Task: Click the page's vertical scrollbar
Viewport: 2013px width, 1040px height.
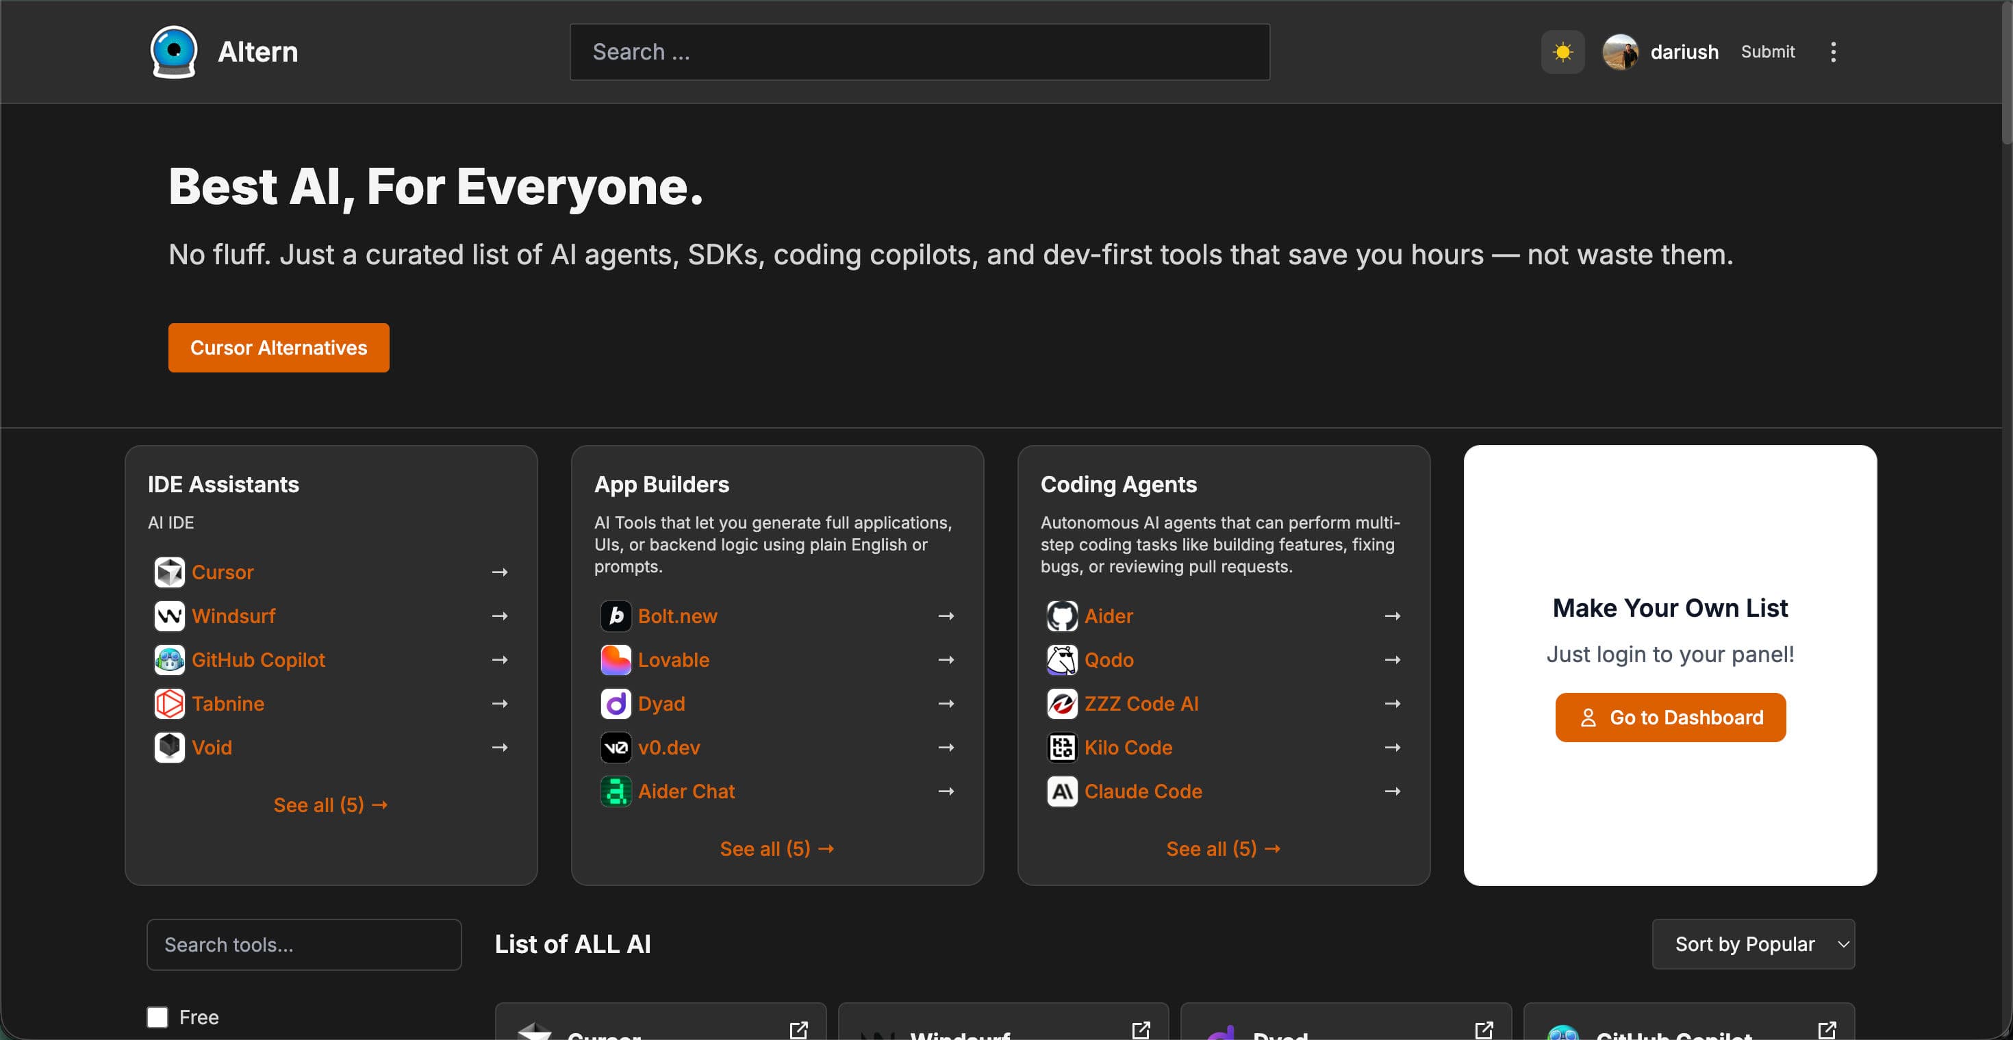Action: [2006, 73]
